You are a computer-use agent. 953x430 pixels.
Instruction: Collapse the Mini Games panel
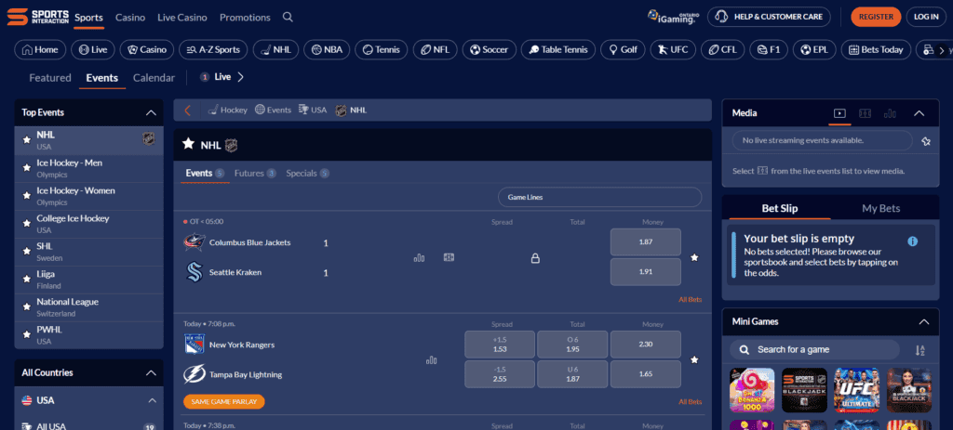click(924, 322)
